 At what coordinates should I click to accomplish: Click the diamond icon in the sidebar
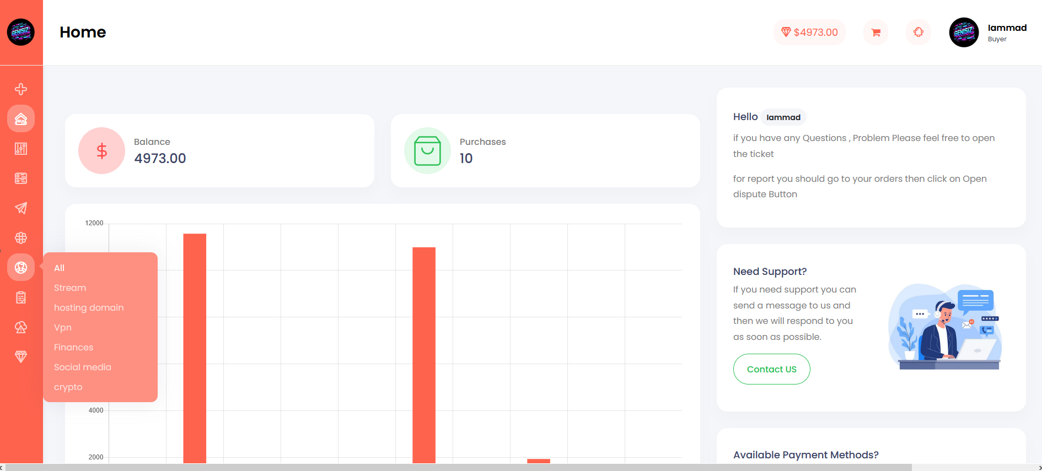point(21,357)
